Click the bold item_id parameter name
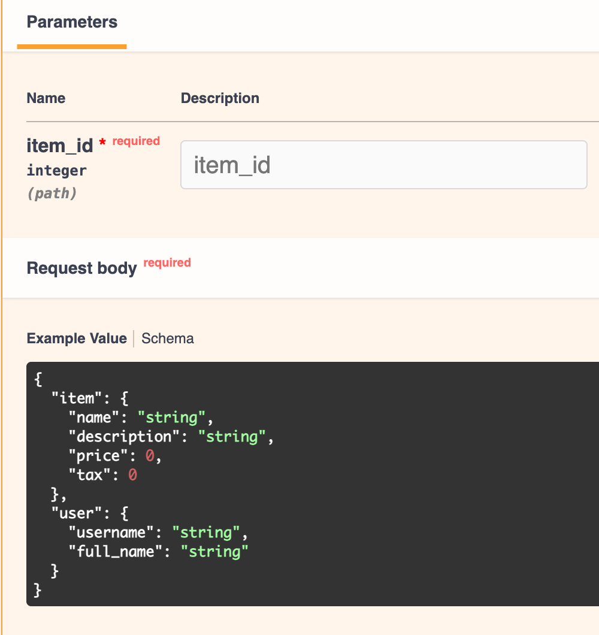Image resolution: width=599 pixels, height=635 pixels. [60, 146]
